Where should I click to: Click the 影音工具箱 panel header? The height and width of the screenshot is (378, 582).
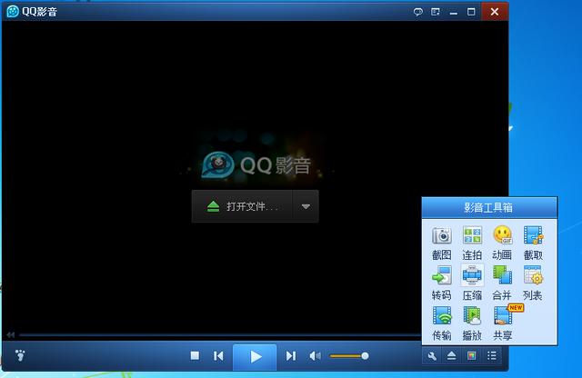(x=489, y=207)
